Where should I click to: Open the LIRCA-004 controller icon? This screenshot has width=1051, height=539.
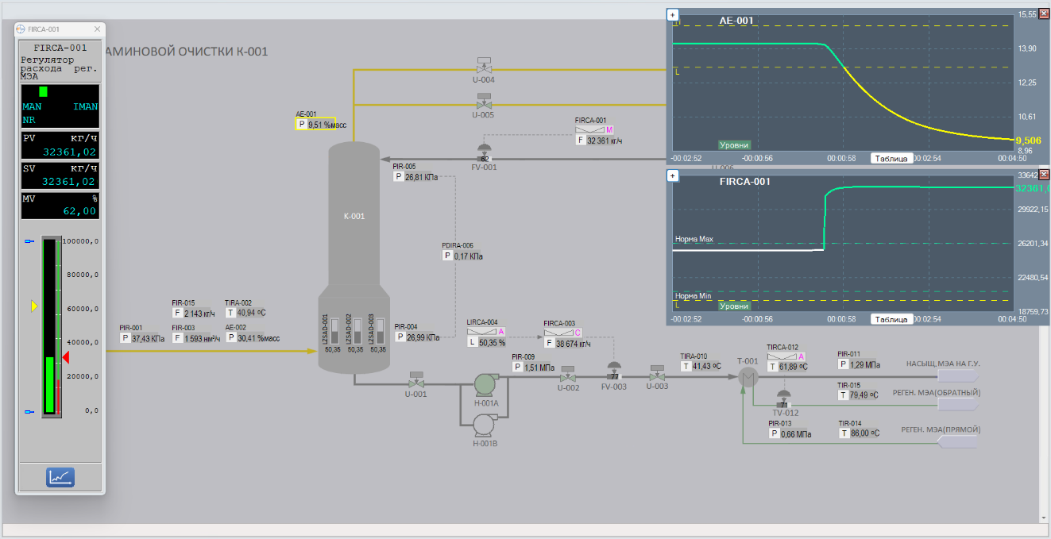[x=481, y=332]
